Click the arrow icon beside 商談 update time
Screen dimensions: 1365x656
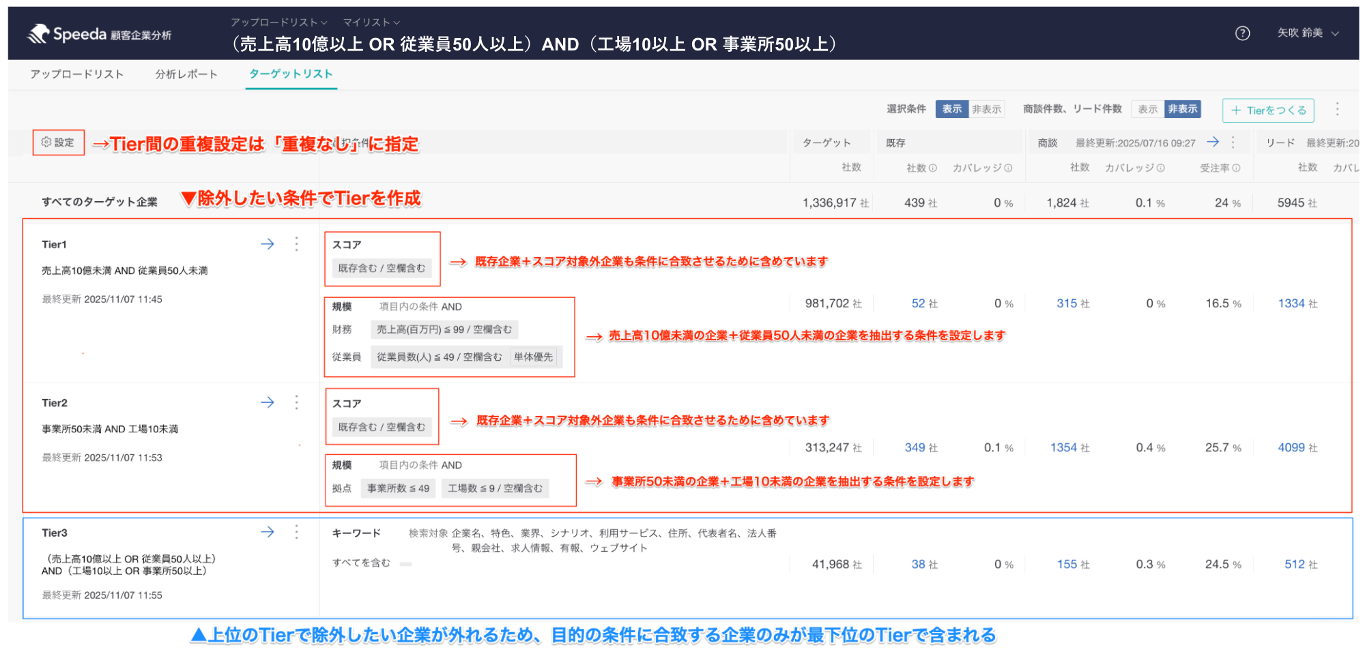1213,142
